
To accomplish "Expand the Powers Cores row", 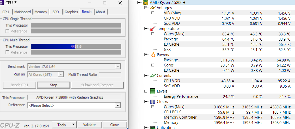I will pos(153,65).
